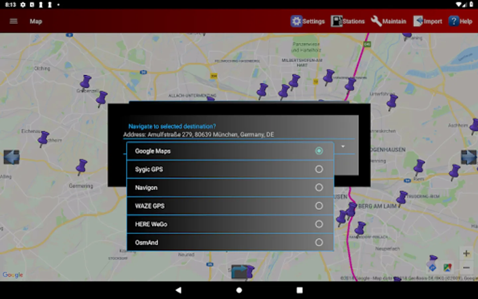Open the Maintain tool with wrench icon
This screenshot has height=299, width=478.
(x=388, y=21)
